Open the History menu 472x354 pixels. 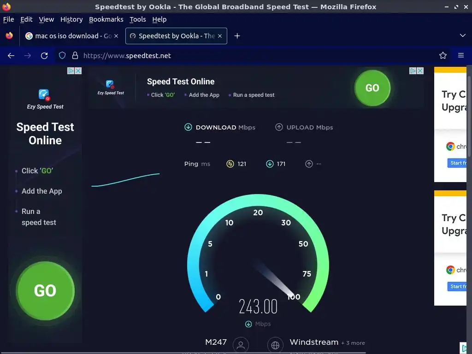click(71, 19)
